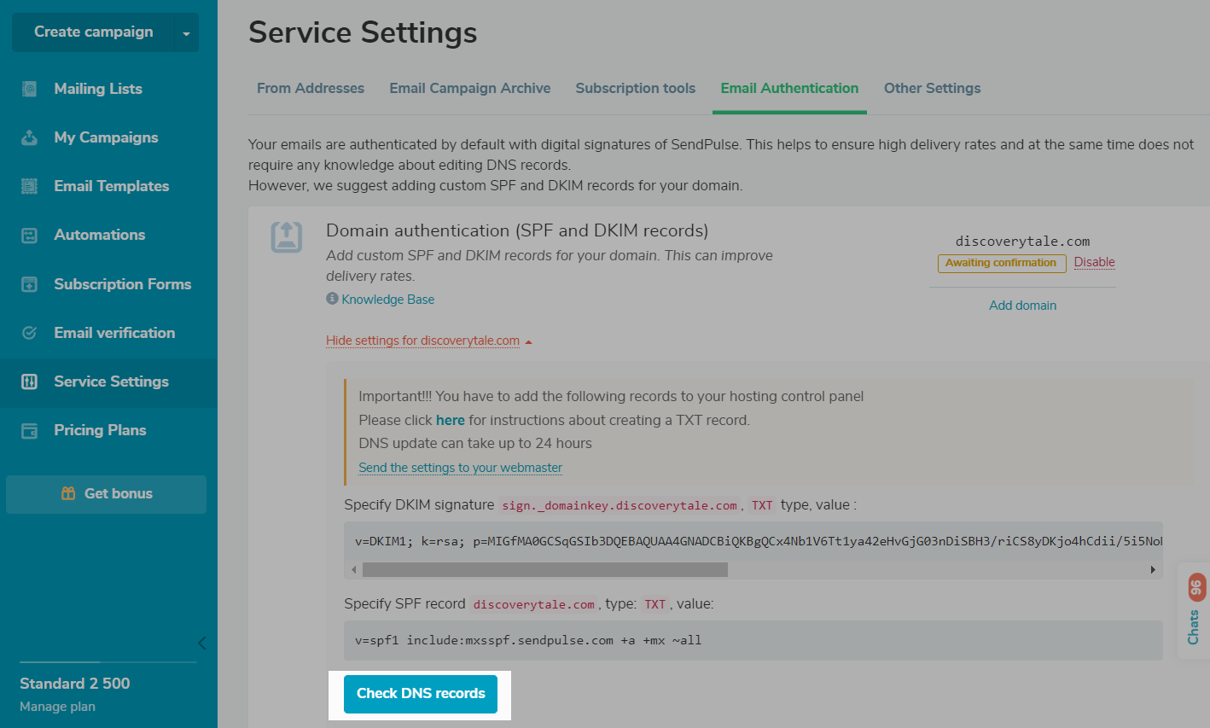Open the Add domain link
This screenshot has height=728, width=1210.
tap(1022, 306)
